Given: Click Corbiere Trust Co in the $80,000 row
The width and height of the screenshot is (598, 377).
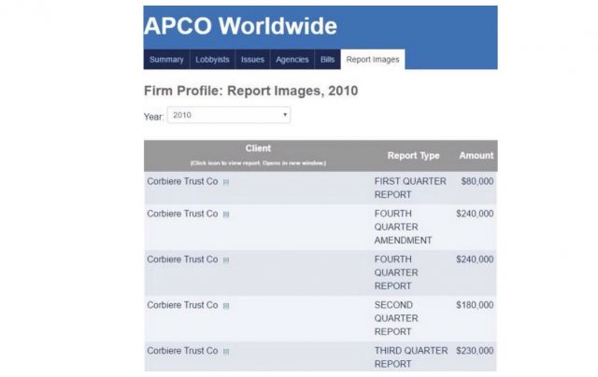Looking at the screenshot, I should [x=182, y=181].
